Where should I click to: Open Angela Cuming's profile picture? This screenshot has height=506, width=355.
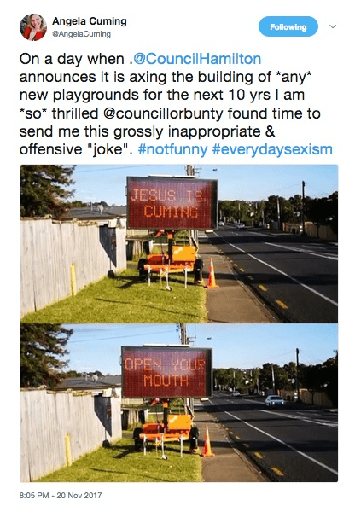(33, 27)
